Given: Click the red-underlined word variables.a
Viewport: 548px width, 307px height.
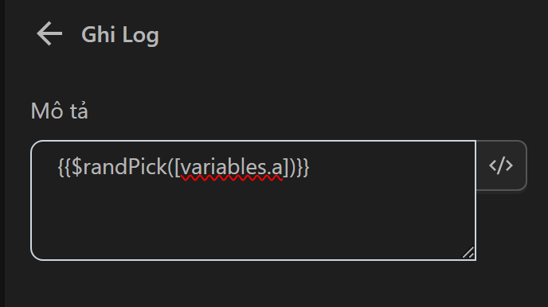Looking at the screenshot, I should pyautogui.click(x=232, y=168).
